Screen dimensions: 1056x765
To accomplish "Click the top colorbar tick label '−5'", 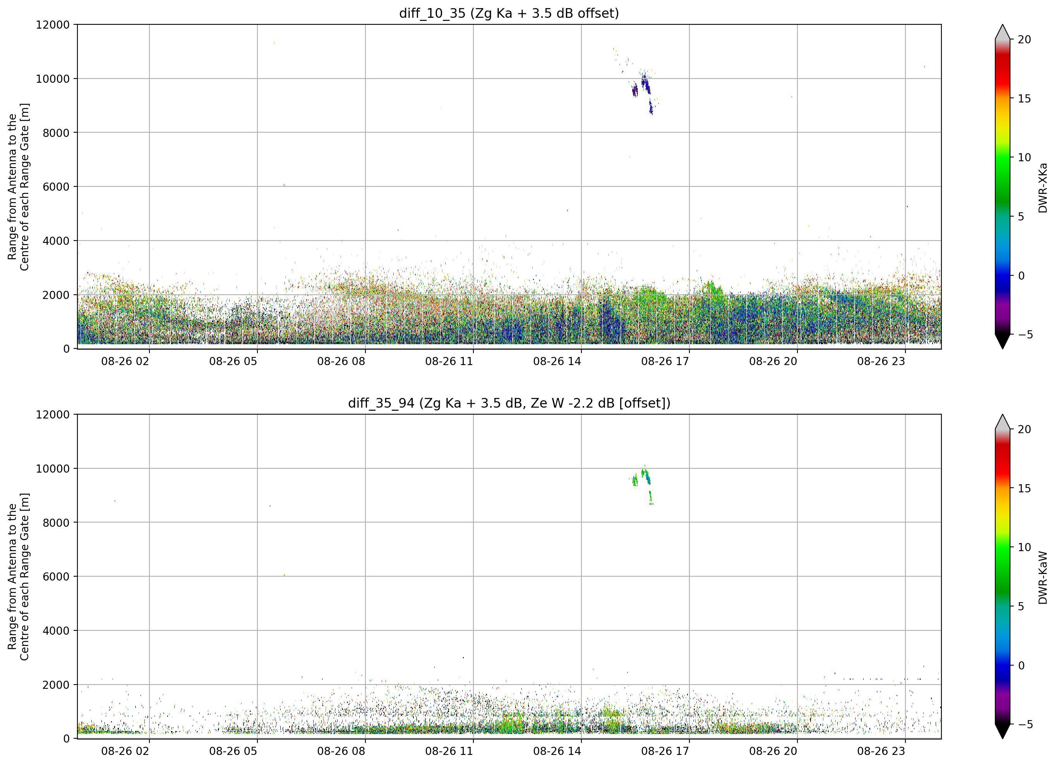I will (x=1025, y=335).
